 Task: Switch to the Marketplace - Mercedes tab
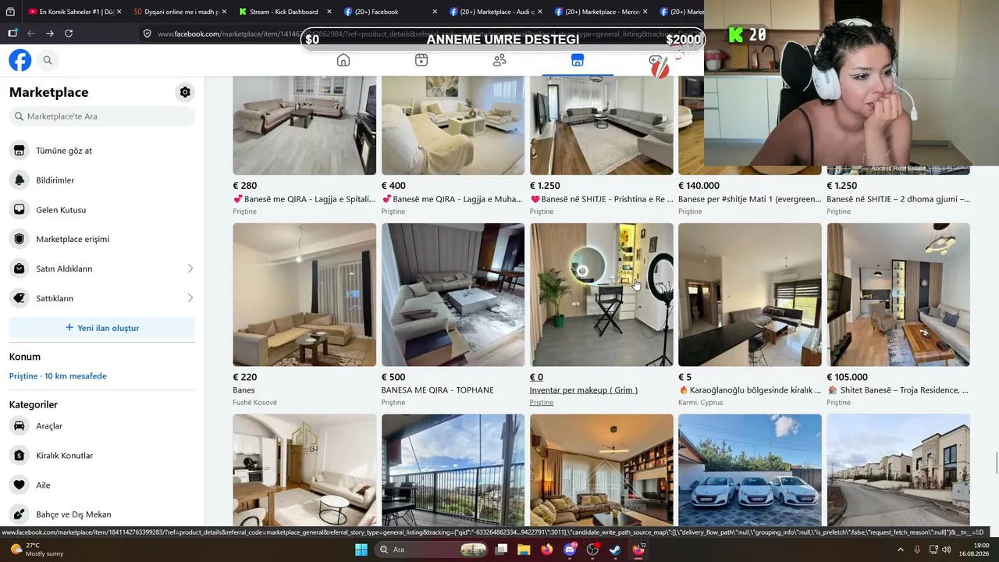click(x=599, y=12)
